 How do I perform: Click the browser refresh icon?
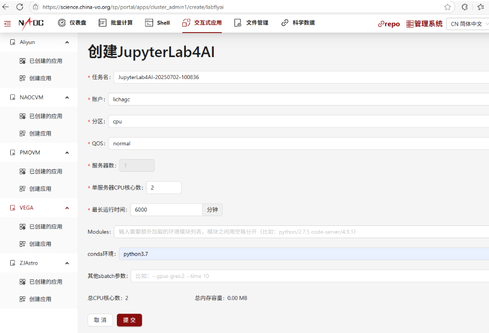(x=20, y=7)
